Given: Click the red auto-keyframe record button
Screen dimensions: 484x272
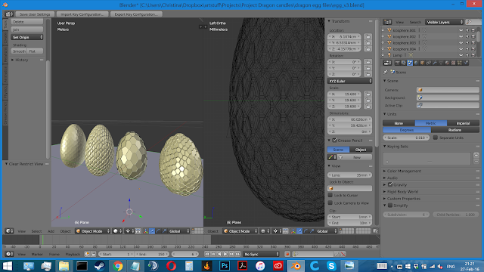Looking at the screenshot, I should pyautogui.click(x=287, y=254).
